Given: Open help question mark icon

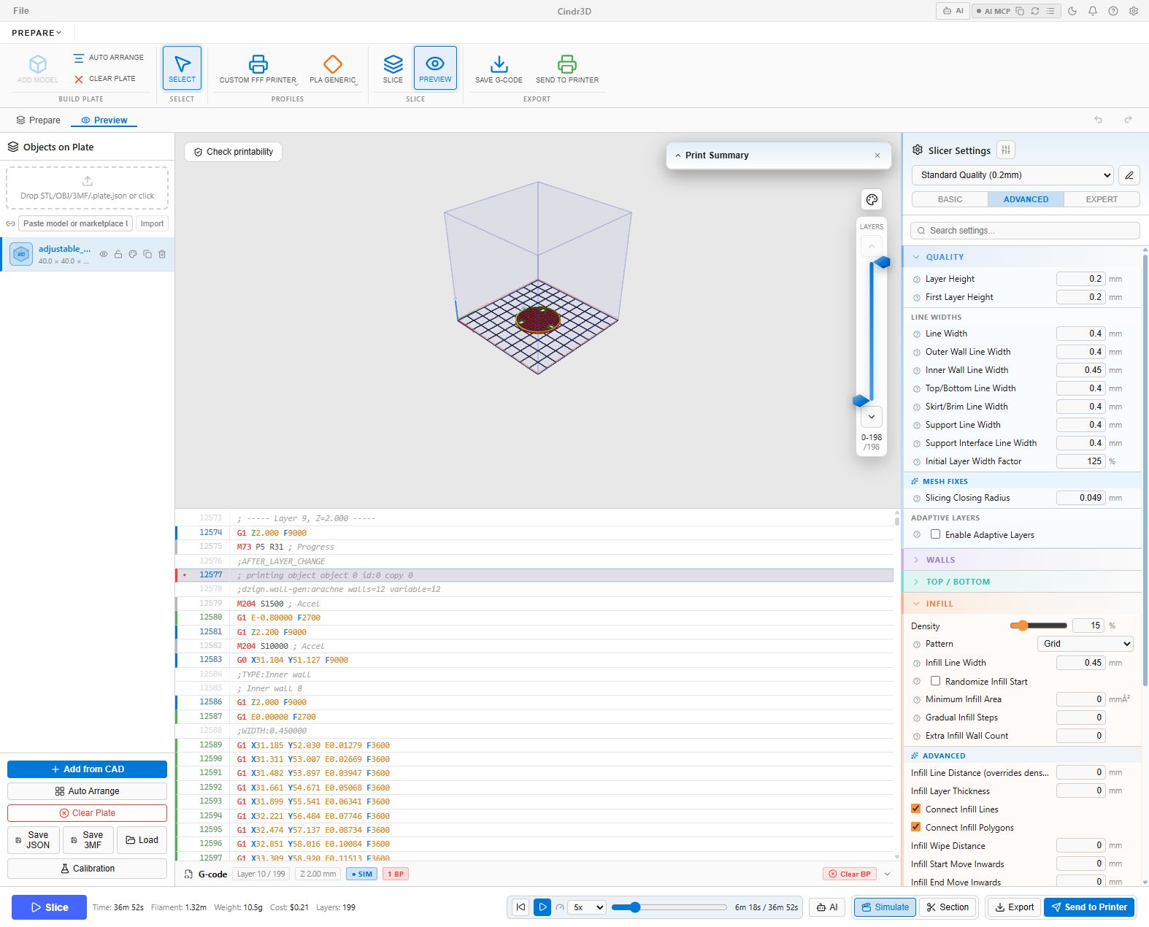Looking at the screenshot, I should (1113, 11).
